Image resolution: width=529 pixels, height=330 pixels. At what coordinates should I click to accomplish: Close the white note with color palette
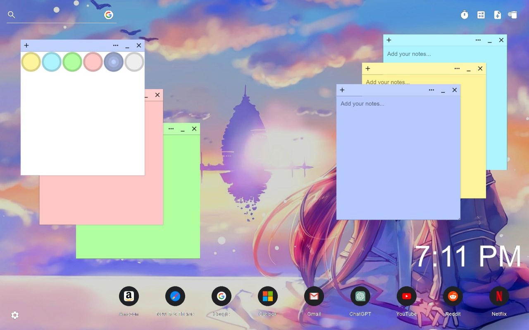point(139,45)
